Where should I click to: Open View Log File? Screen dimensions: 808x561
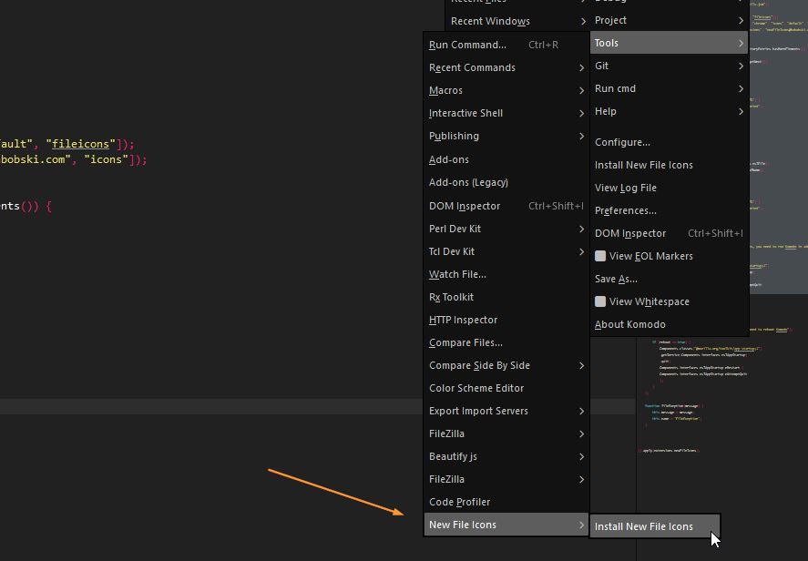point(670,188)
